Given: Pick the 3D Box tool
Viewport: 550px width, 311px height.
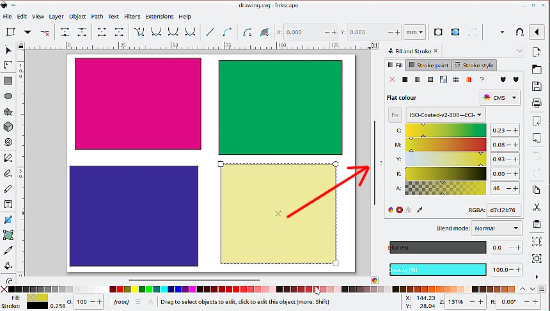Looking at the screenshot, I should pos(8,127).
